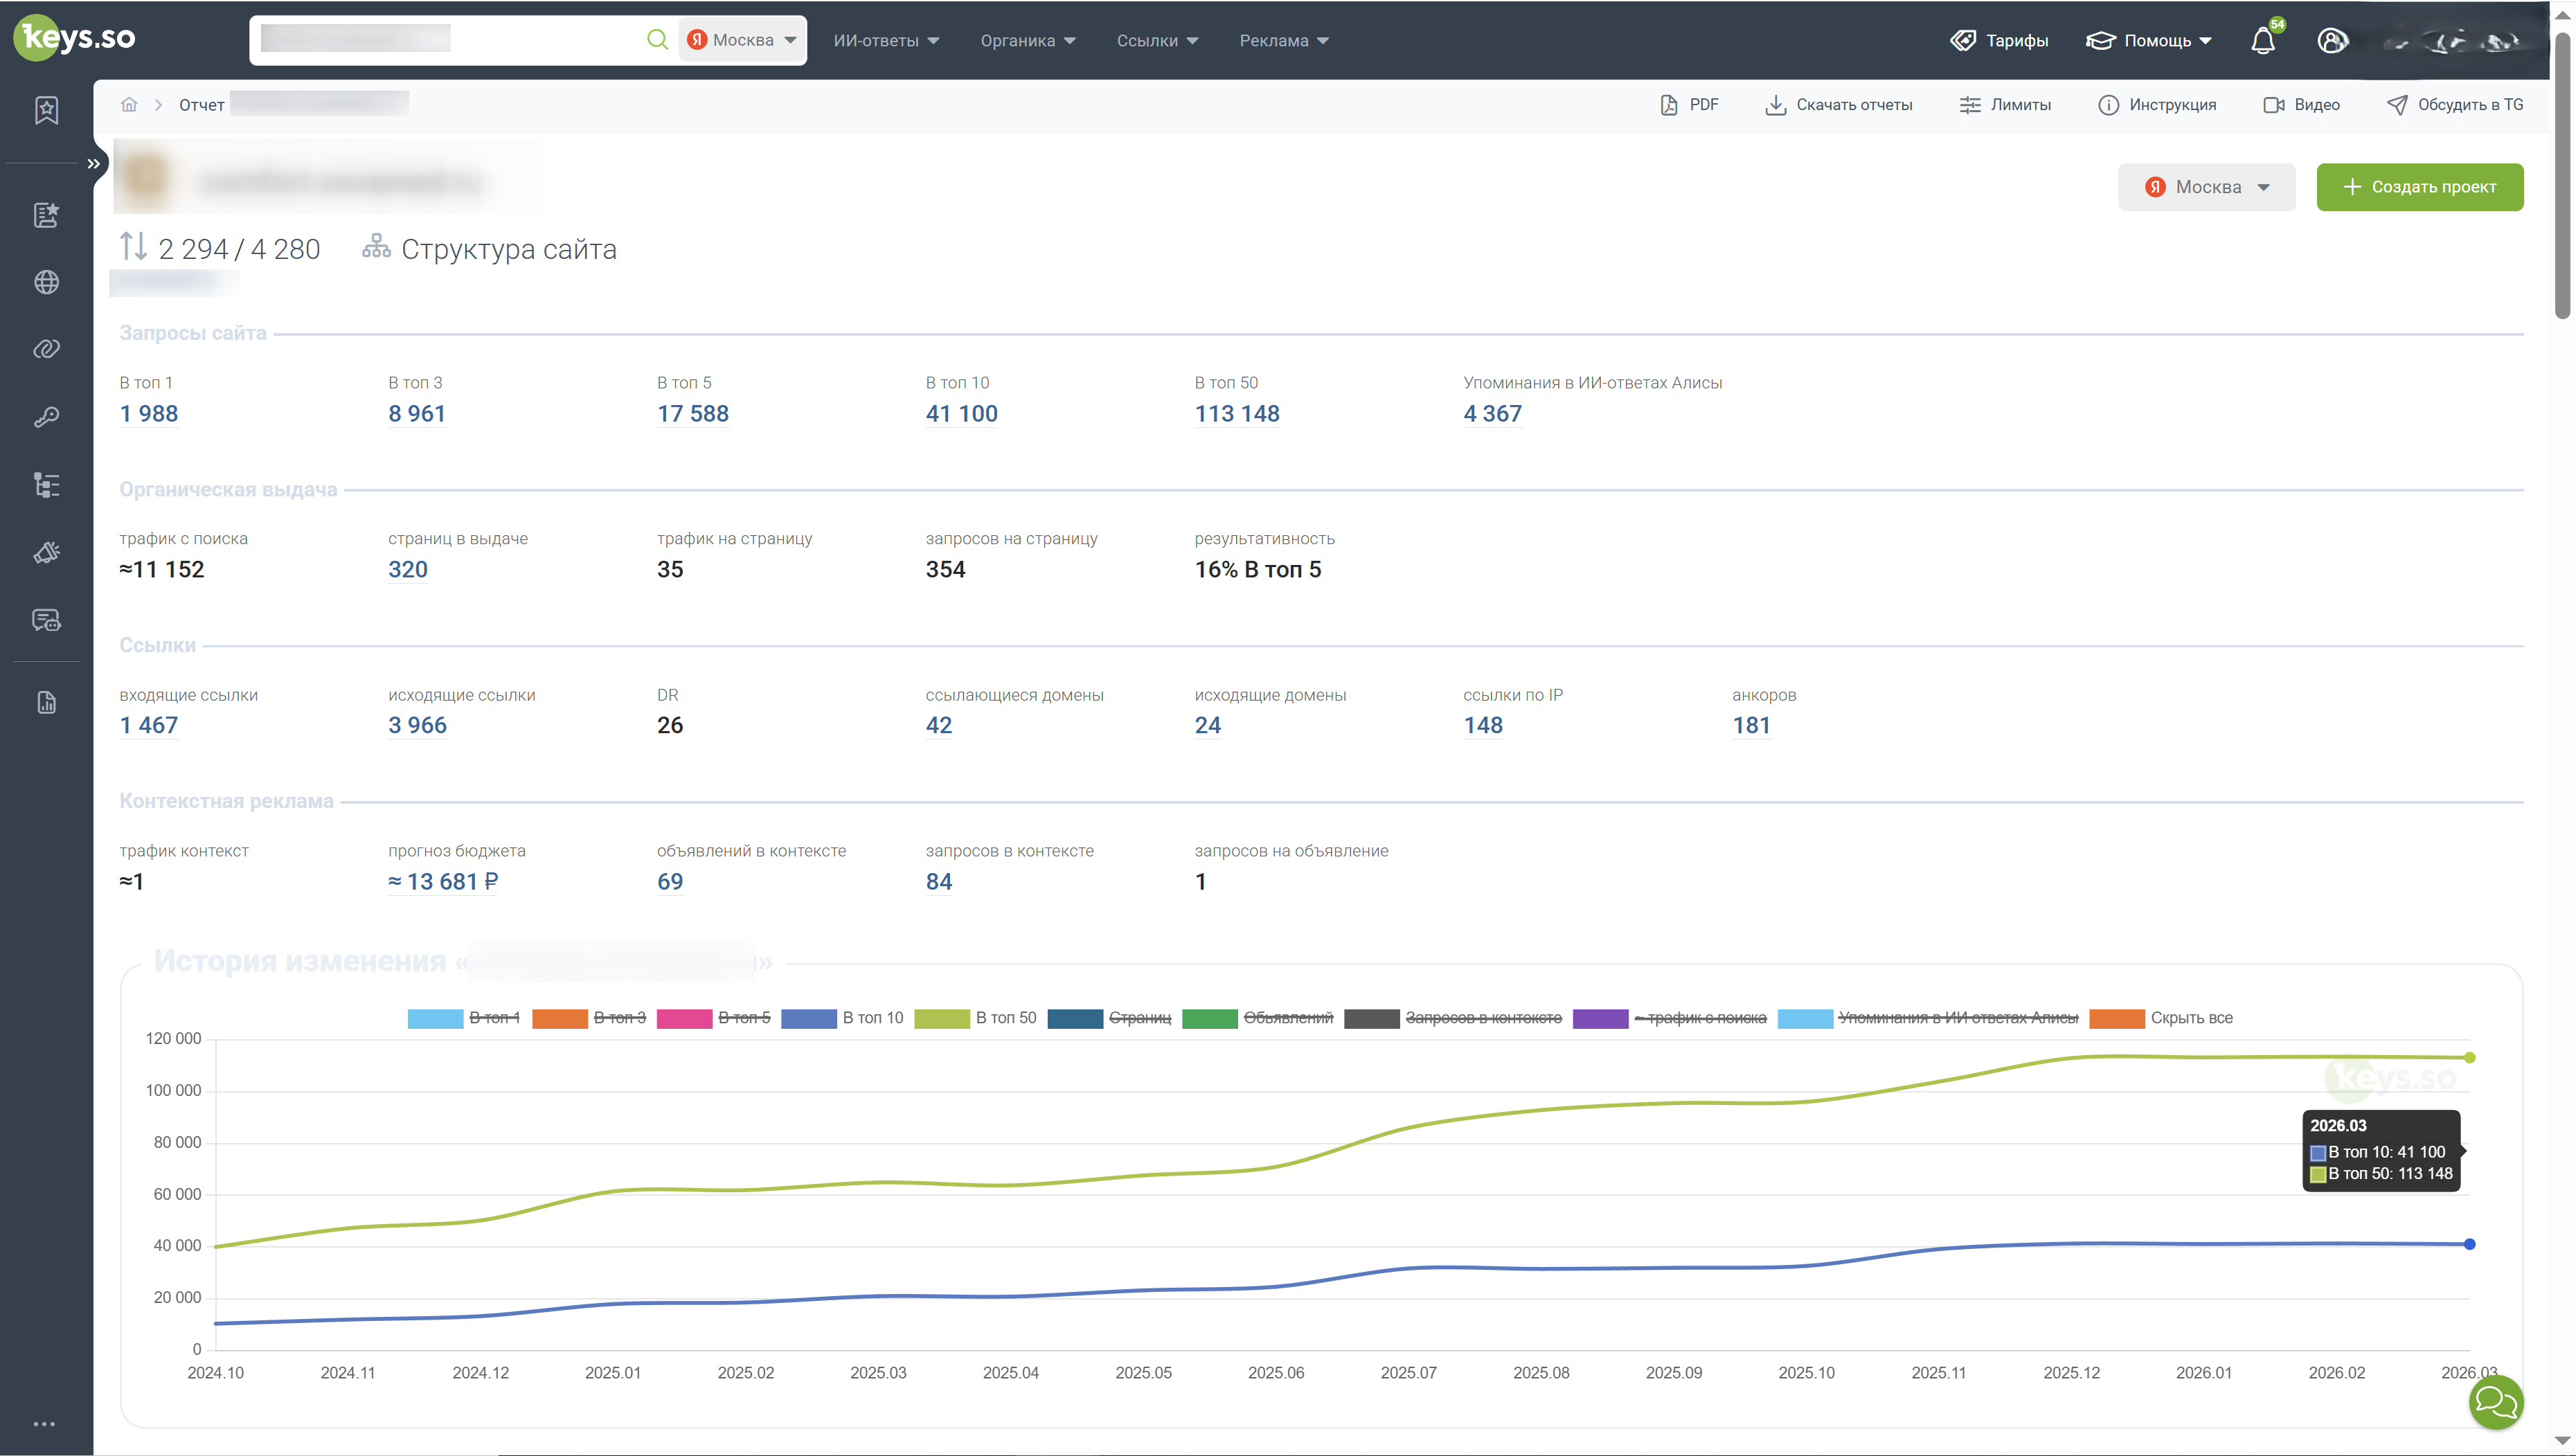Open the notifications bell
Viewport: 2576px width, 1456px height.
coord(2263,41)
